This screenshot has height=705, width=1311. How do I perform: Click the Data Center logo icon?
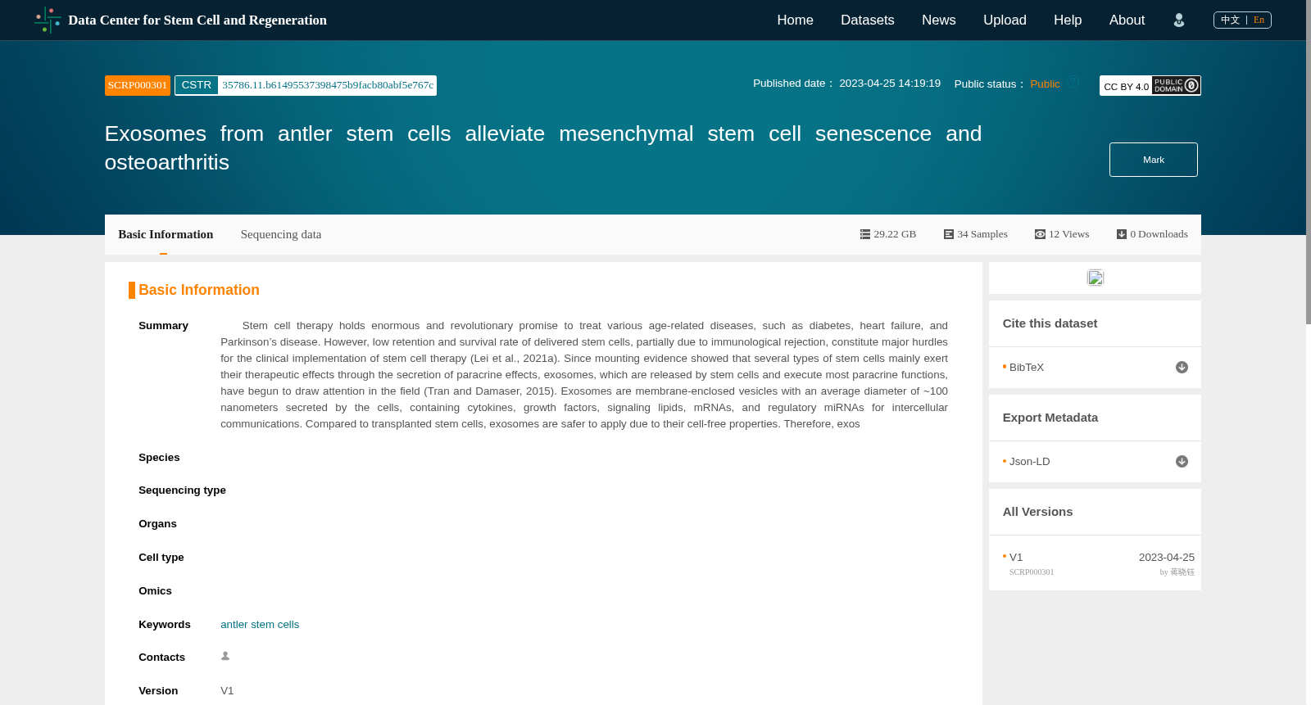[48, 20]
